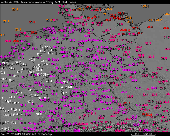Select the orange 21.5 station value

point(109,9)
